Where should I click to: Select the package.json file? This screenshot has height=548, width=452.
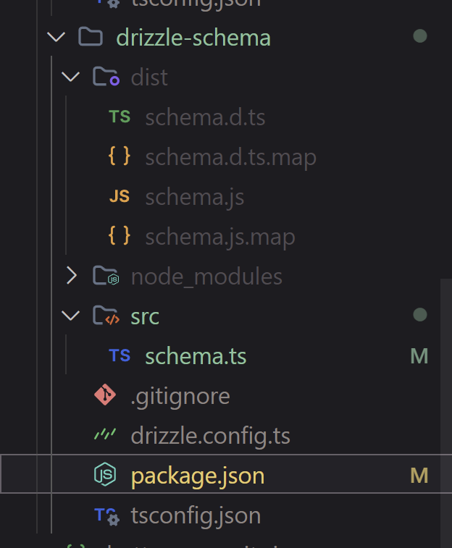click(197, 476)
